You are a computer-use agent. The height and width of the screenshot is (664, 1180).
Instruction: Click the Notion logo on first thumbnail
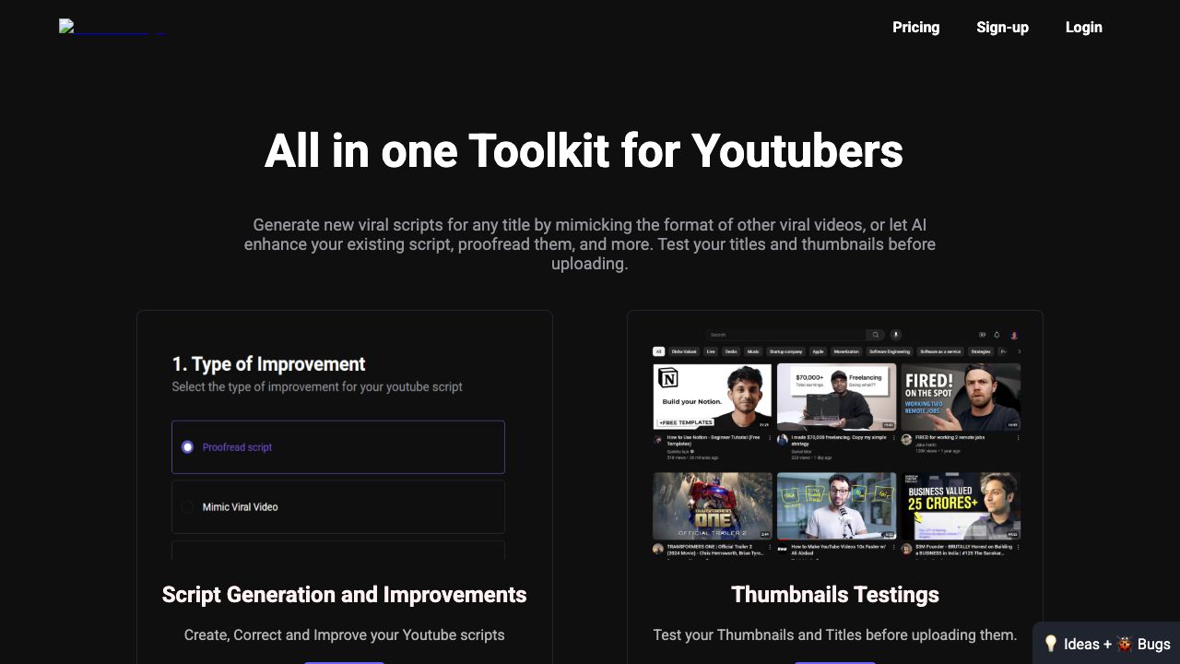click(667, 379)
